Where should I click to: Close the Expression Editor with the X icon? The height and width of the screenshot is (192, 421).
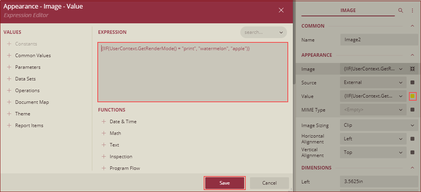click(281, 10)
